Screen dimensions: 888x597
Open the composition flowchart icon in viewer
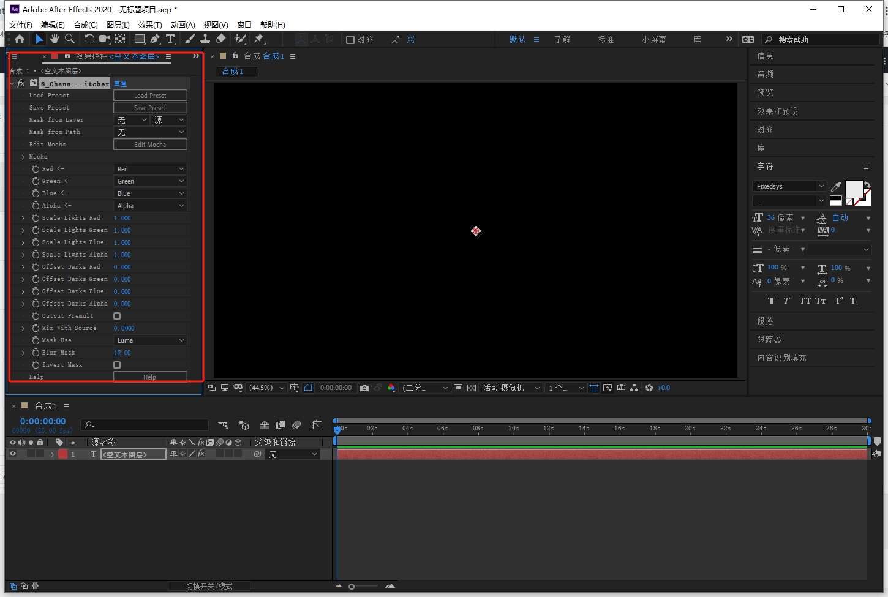click(634, 388)
